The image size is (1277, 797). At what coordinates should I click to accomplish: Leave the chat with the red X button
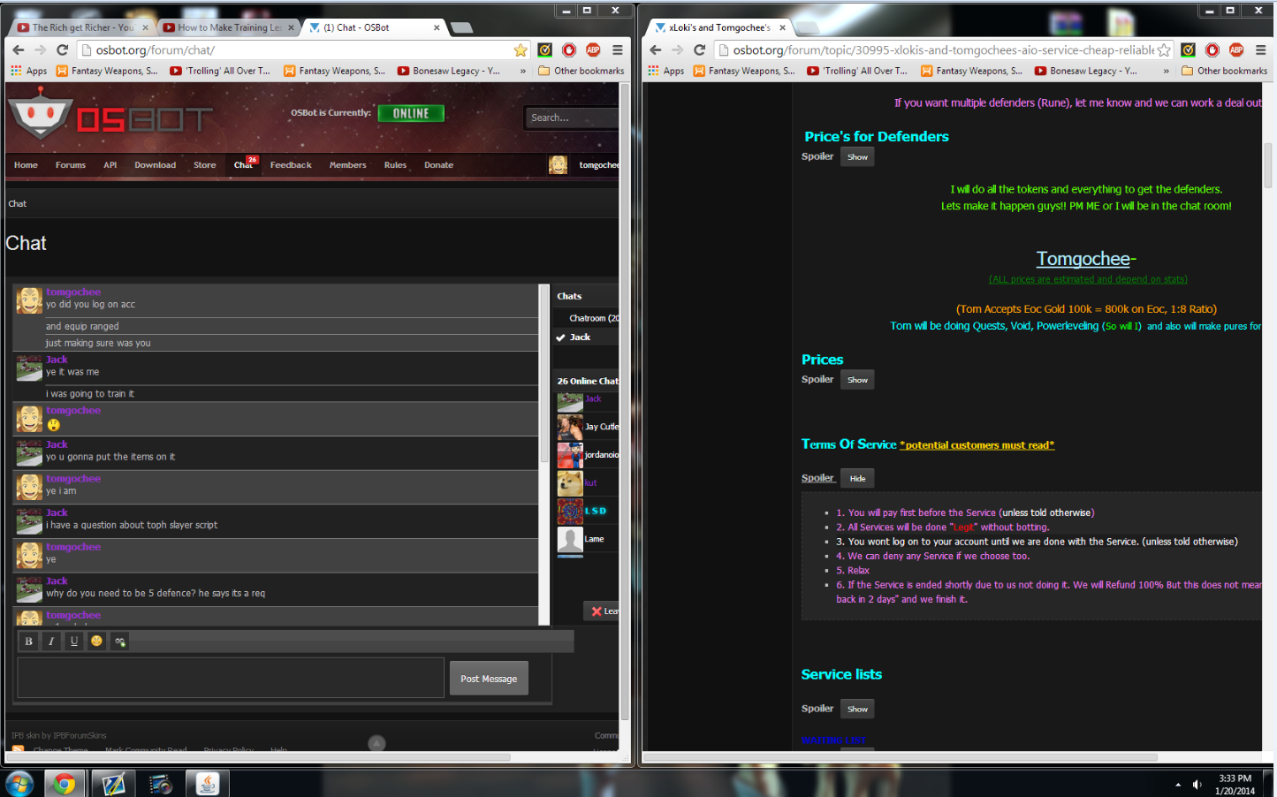click(x=603, y=611)
